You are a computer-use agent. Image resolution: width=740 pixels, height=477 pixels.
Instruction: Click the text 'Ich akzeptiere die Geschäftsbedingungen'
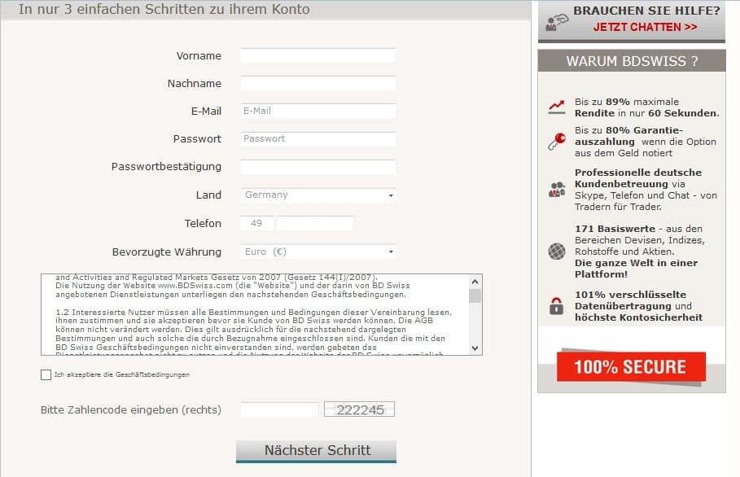pos(122,374)
